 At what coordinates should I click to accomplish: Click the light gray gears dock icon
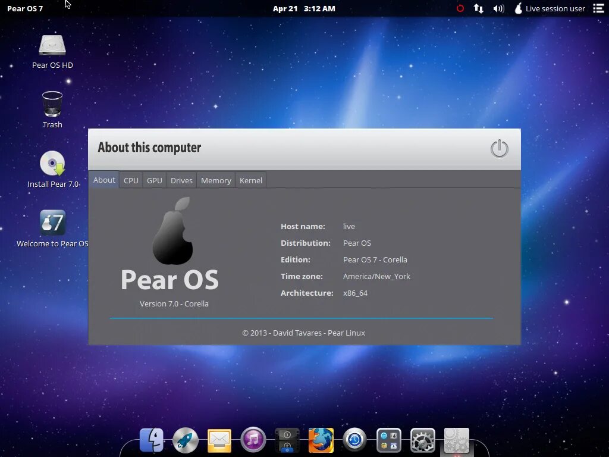(456, 440)
